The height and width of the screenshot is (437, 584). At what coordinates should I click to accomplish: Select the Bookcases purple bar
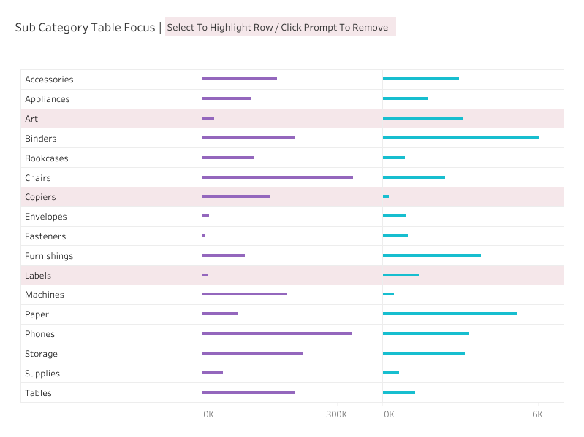(227, 158)
